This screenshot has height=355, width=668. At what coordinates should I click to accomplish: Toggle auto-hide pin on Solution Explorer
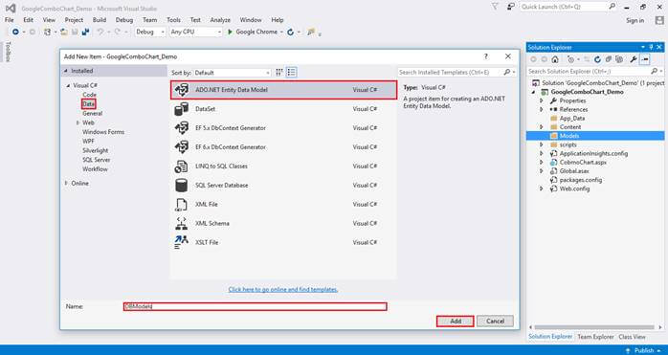(x=651, y=47)
